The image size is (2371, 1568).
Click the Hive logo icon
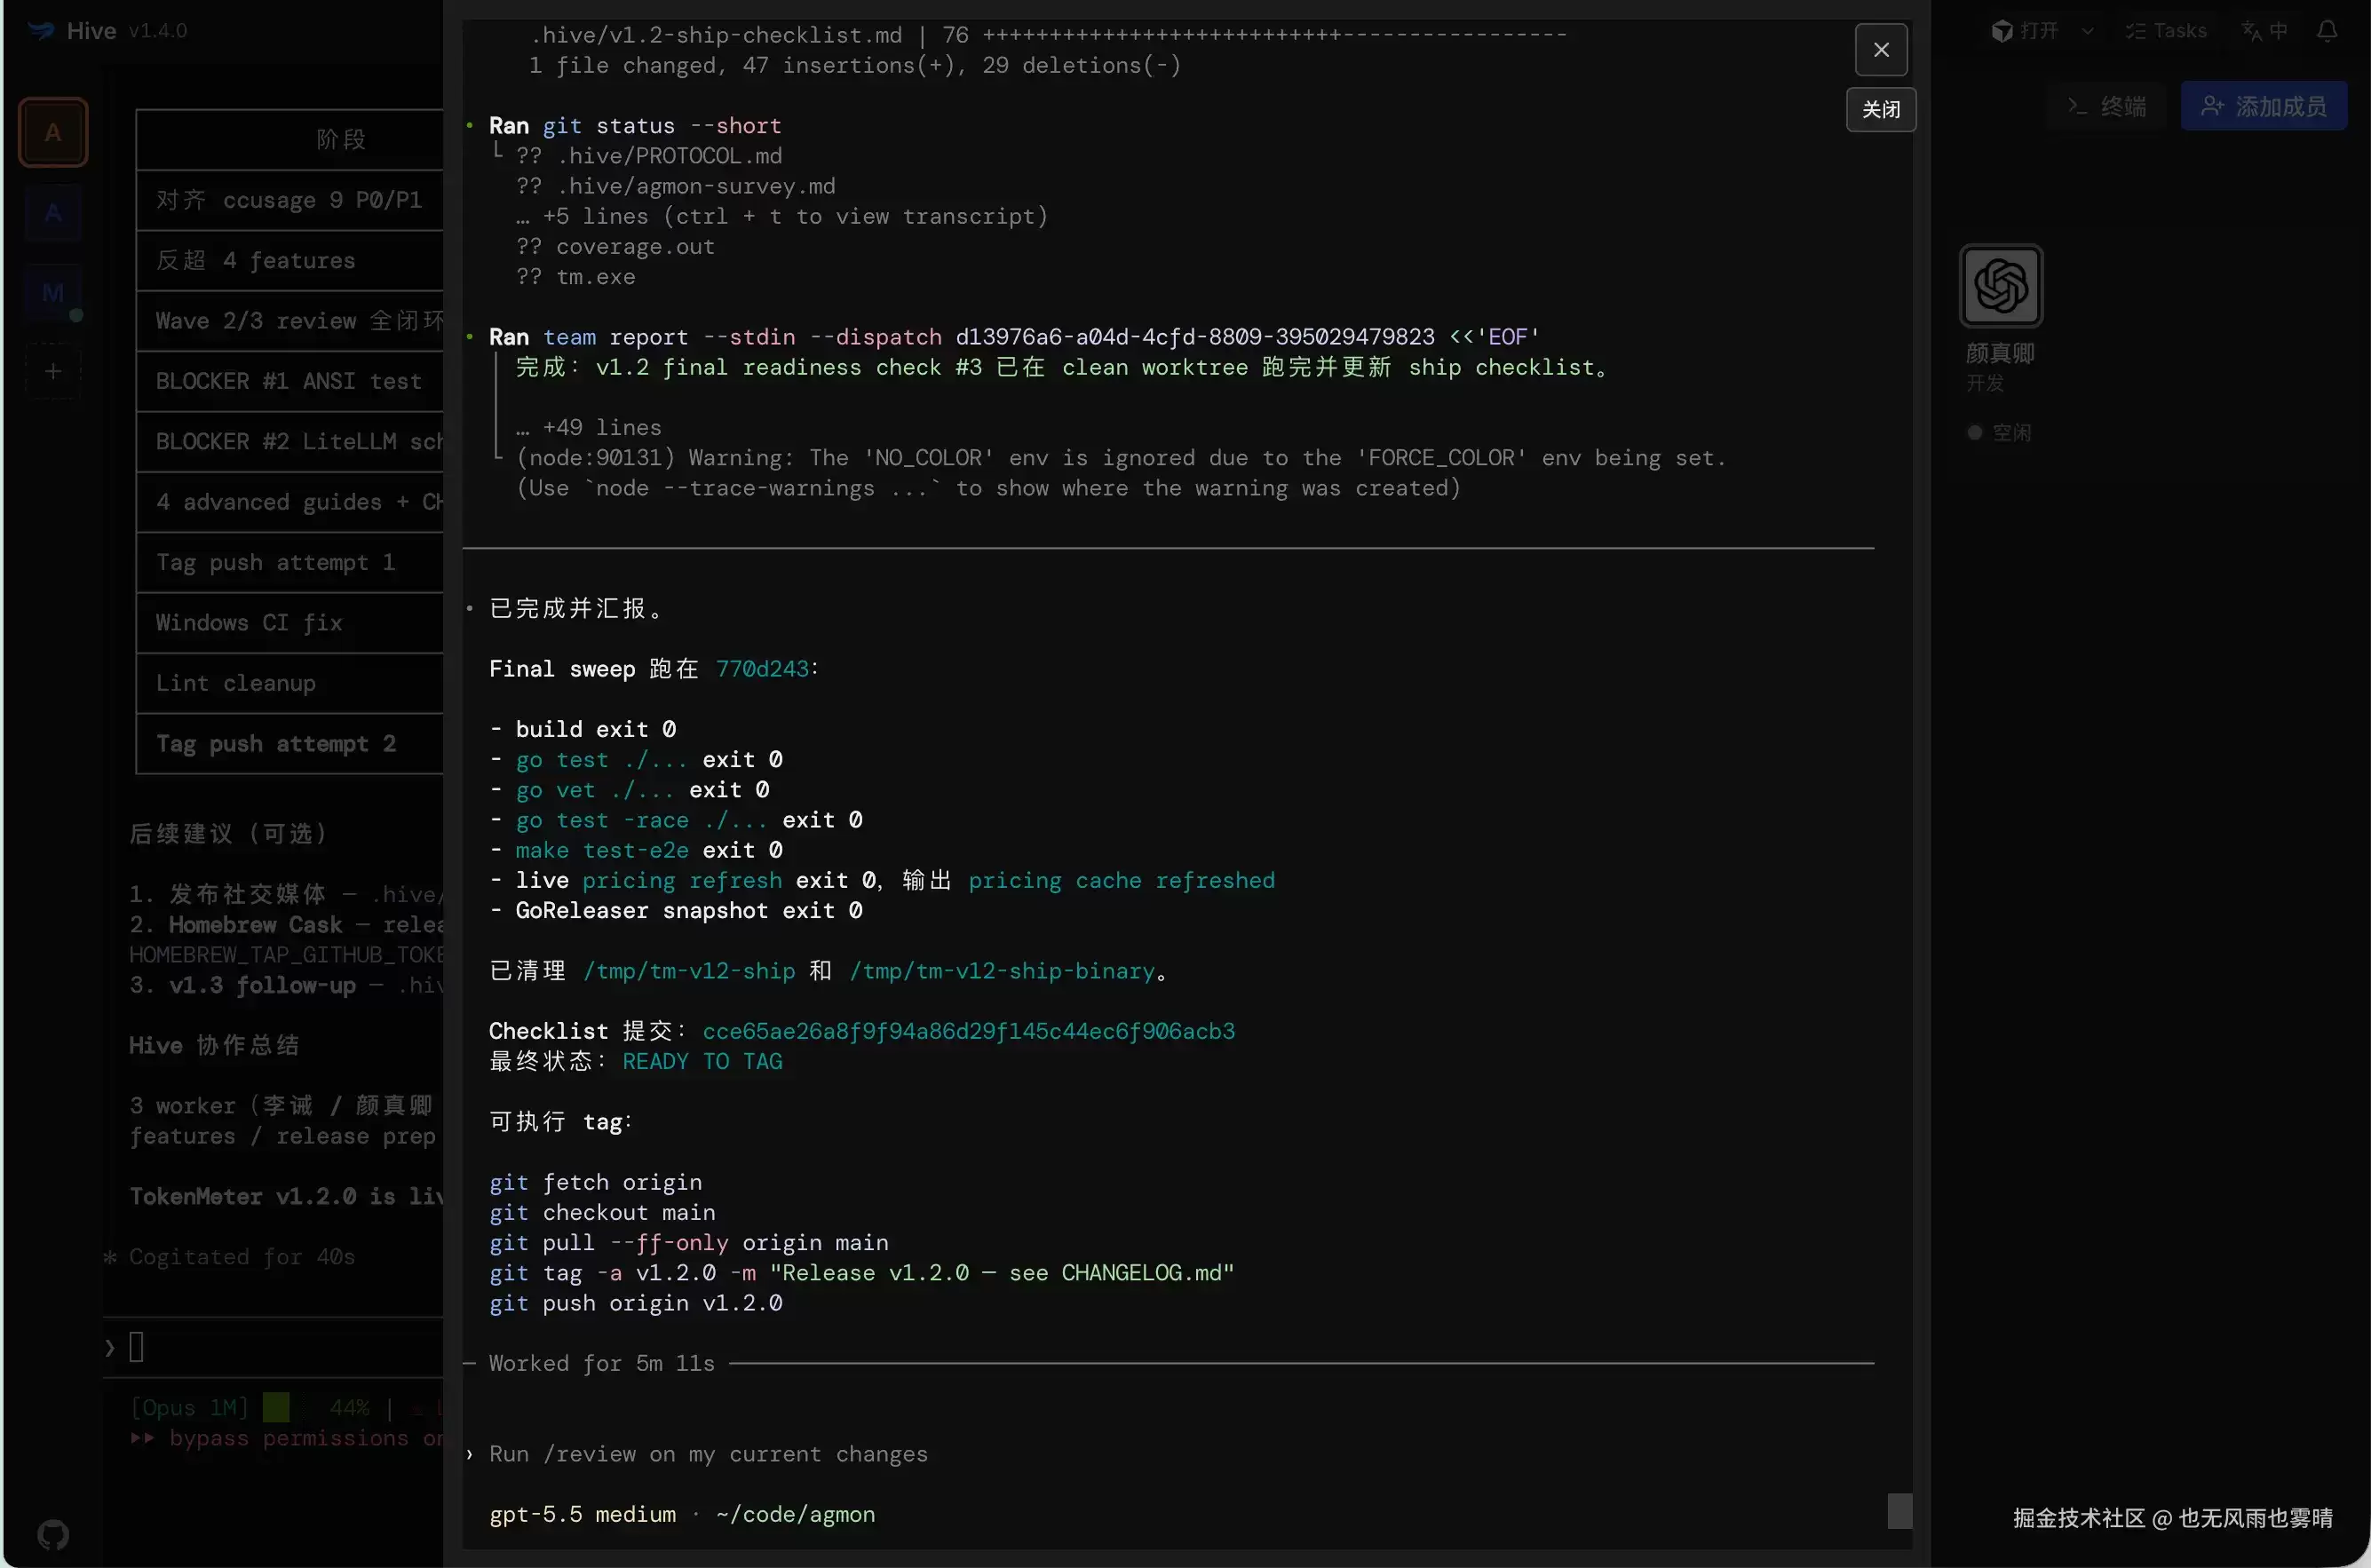pyautogui.click(x=41, y=31)
